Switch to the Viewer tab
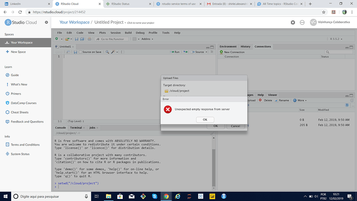 272,95
